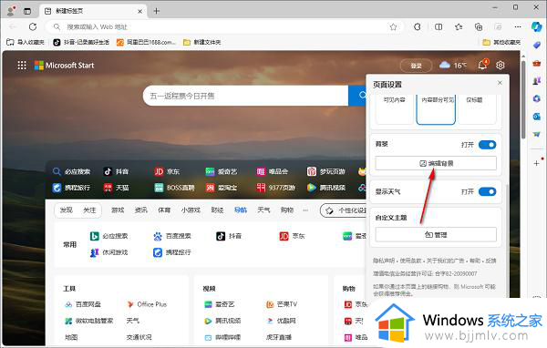Open 唯品会 quick link tile
This screenshot has height=348, width=547.
273,171
